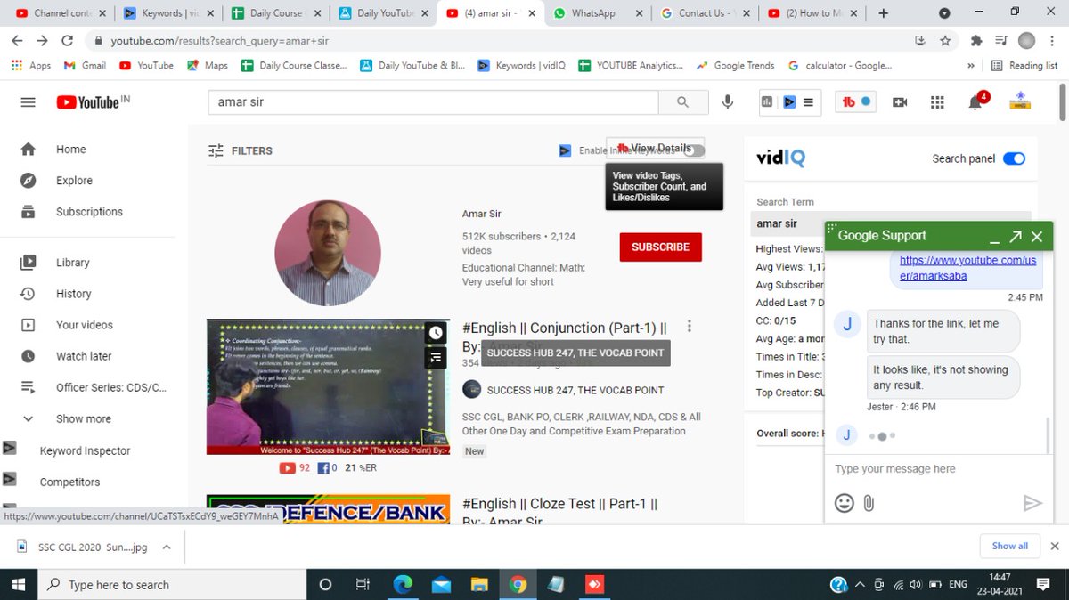Open Mail app from the taskbar
Viewport: 1069px width, 600px height.
442,585
